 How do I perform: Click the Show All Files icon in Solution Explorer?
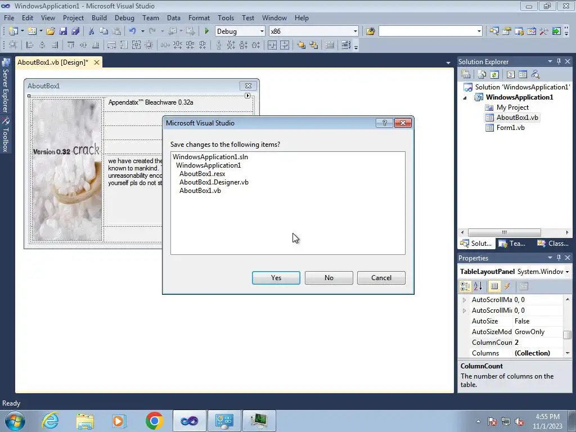482,75
